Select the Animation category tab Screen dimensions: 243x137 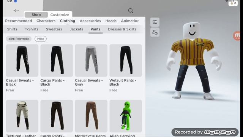coord(130,21)
